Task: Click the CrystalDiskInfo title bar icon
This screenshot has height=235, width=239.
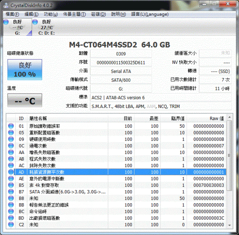Action: 6,5
